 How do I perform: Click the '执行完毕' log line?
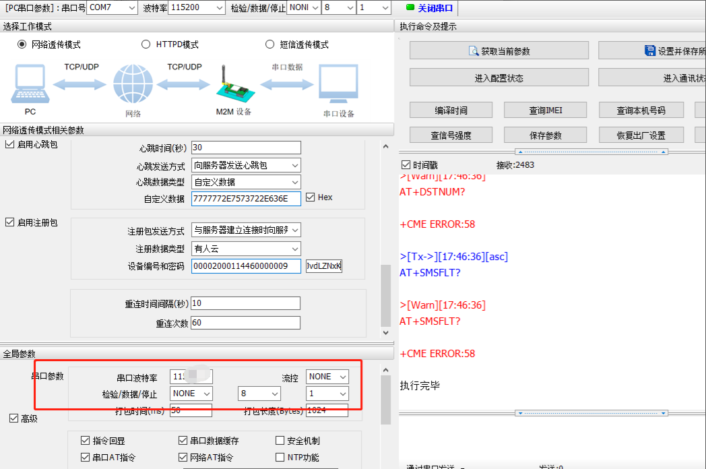point(420,385)
